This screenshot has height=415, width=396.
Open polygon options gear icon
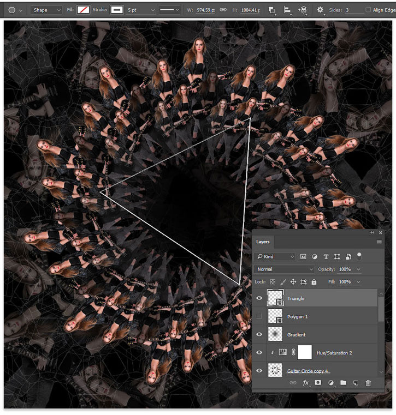pos(320,10)
